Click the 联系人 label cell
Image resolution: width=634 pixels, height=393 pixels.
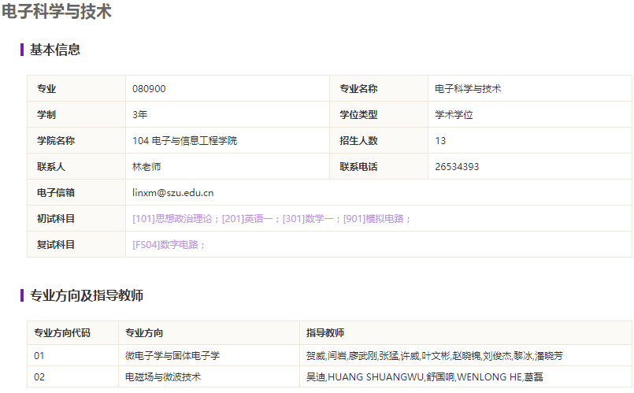[x=76, y=167]
